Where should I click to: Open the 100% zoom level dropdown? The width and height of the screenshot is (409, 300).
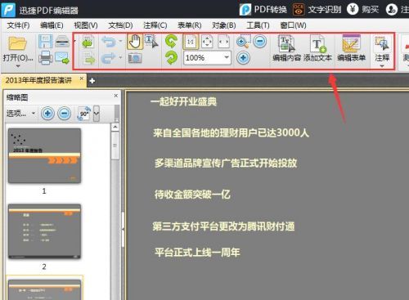tap(207, 58)
